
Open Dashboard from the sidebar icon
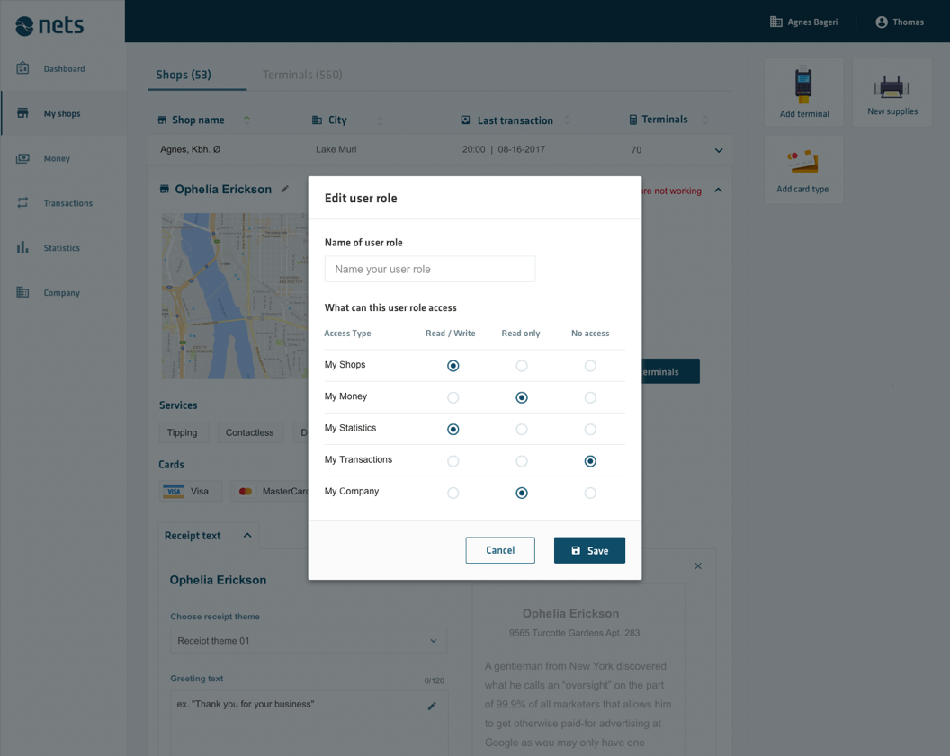(x=22, y=67)
